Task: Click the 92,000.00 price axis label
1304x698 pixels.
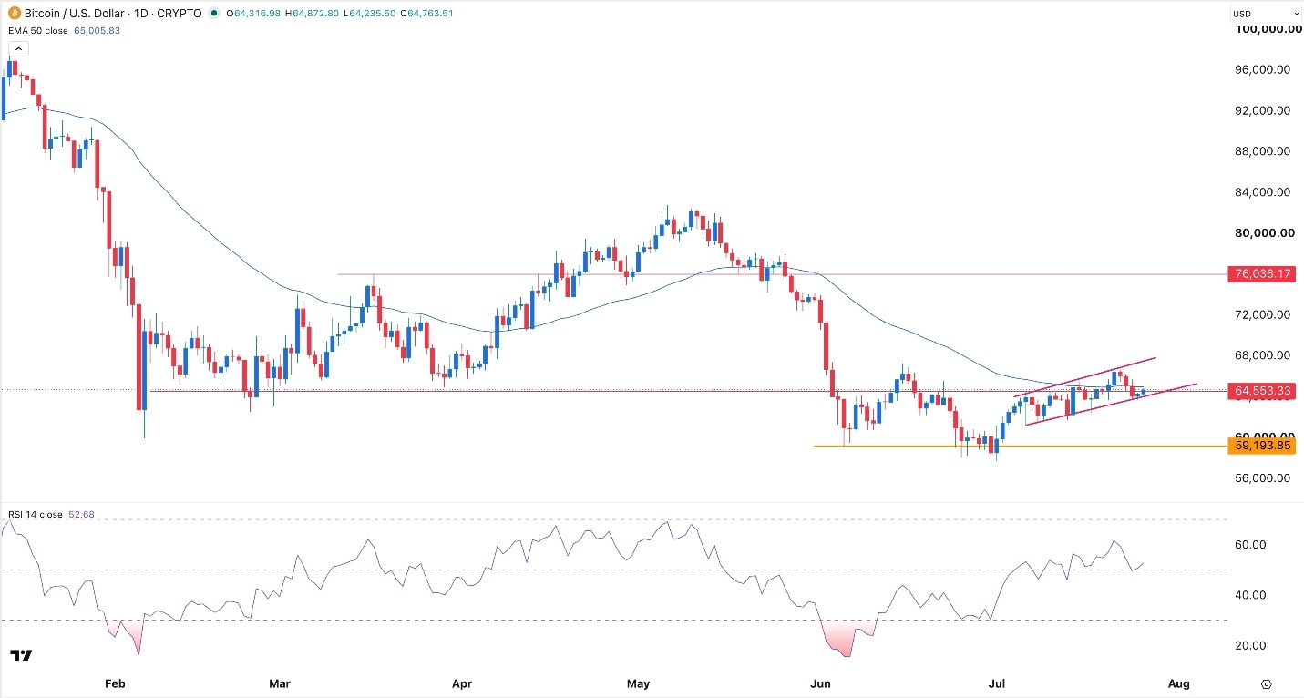Action: coord(1261,110)
